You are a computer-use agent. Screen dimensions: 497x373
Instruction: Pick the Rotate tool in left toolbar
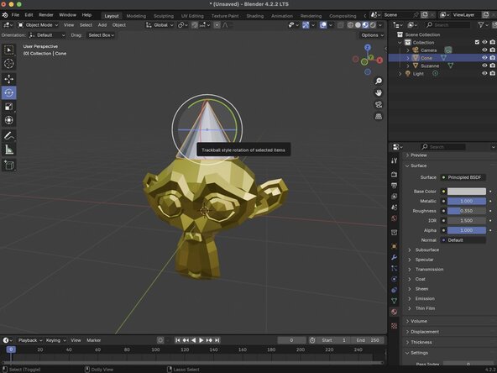9,92
